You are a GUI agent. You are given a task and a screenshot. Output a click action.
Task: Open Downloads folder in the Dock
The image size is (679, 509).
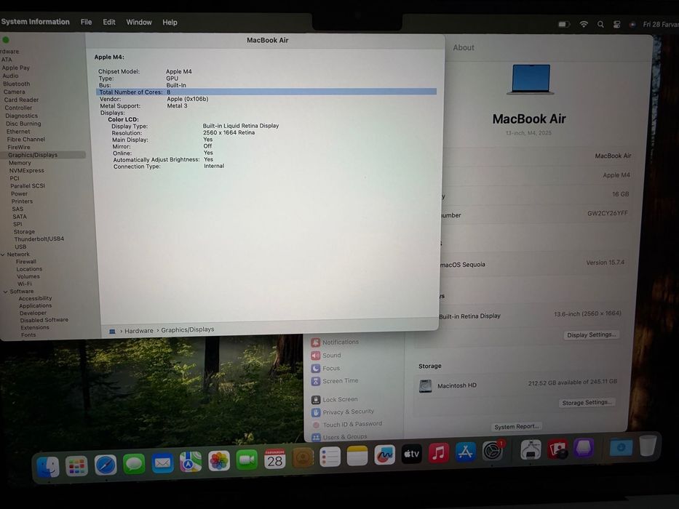coord(621,446)
